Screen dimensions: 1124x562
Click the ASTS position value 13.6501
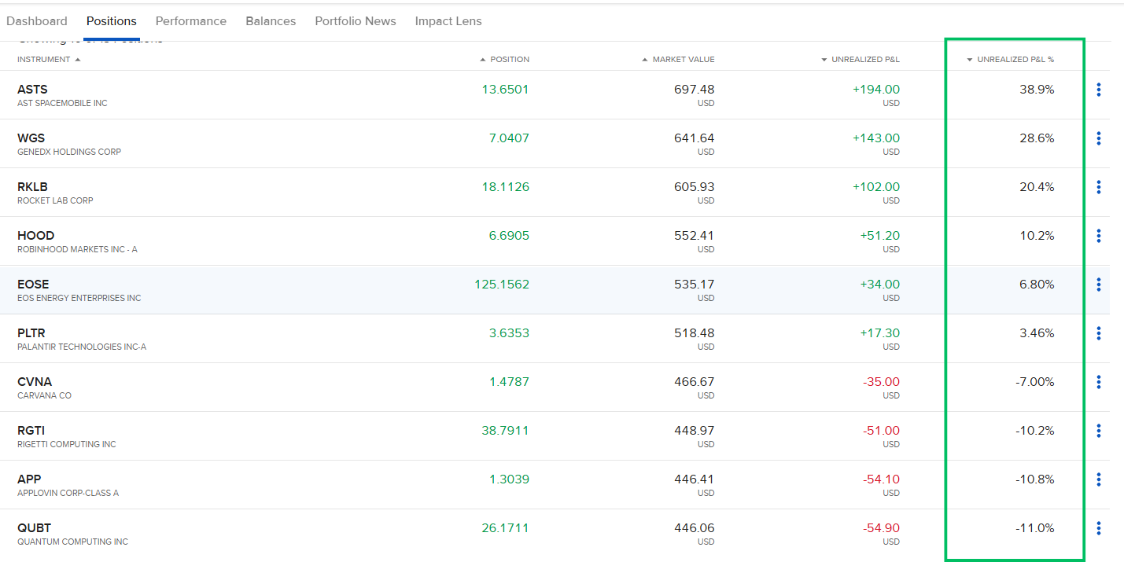(x=506, y=90)
